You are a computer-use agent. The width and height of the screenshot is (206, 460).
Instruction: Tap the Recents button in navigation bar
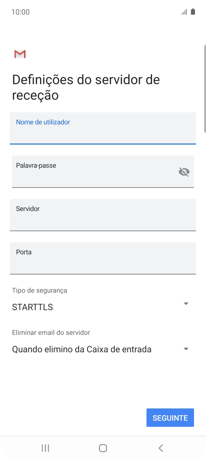click(x=45, y=447)
